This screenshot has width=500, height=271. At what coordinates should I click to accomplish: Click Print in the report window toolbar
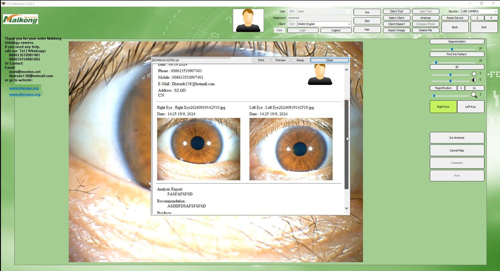tap(261, 60)
